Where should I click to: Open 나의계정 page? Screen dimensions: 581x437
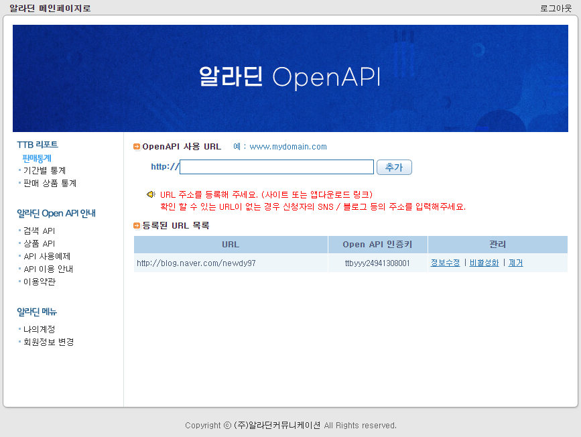(x=40, y=329)
